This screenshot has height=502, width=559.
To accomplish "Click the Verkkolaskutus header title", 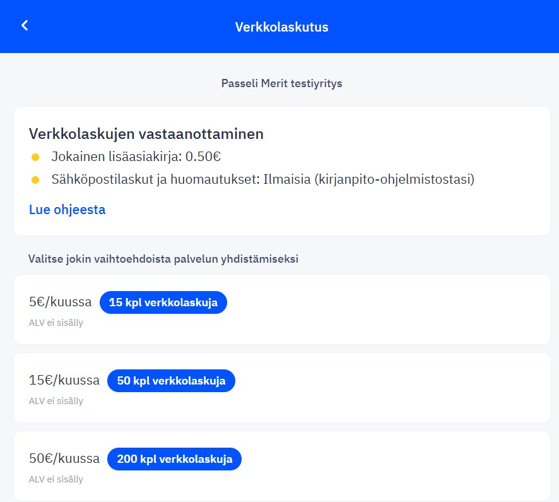I will 281,27.
